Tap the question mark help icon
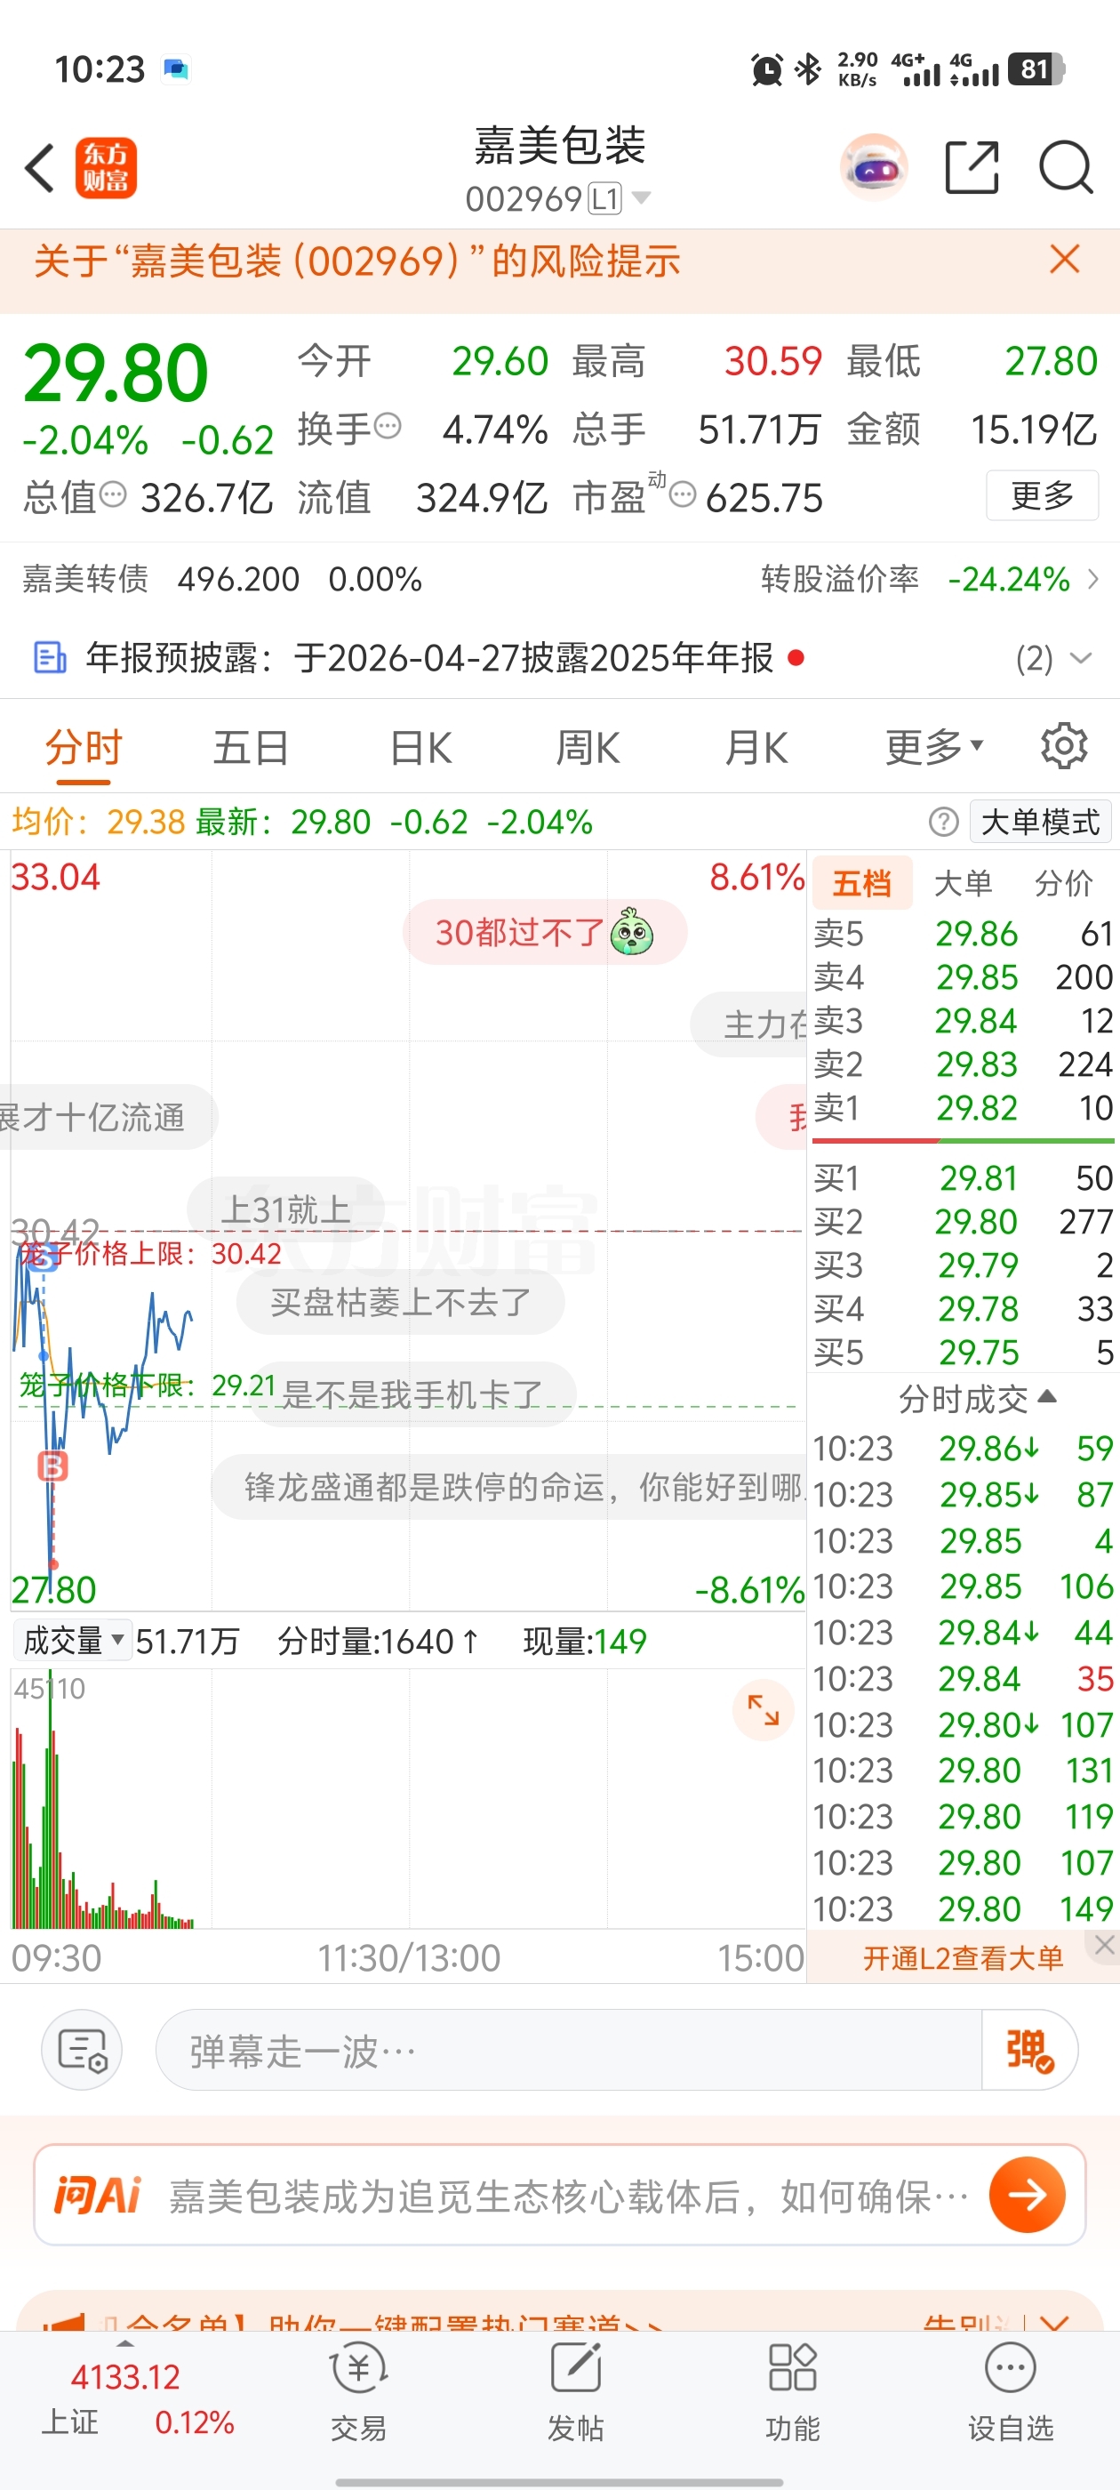The width and height of the screenshot is (1120, 2490). tap(943, 822)
